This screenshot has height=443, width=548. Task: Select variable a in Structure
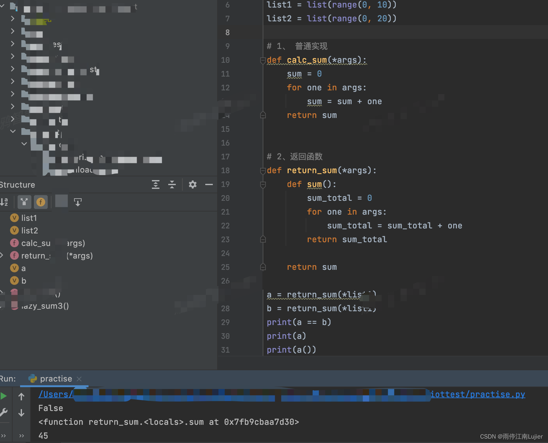(18, 268)
